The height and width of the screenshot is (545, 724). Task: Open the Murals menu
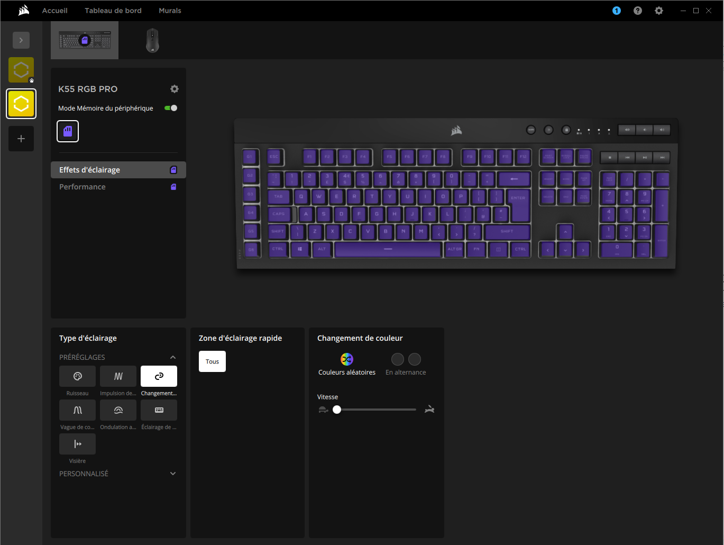(x=170, y=10)
